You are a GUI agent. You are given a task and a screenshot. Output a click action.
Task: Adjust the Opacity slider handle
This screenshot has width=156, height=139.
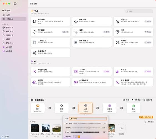point(89,128)
